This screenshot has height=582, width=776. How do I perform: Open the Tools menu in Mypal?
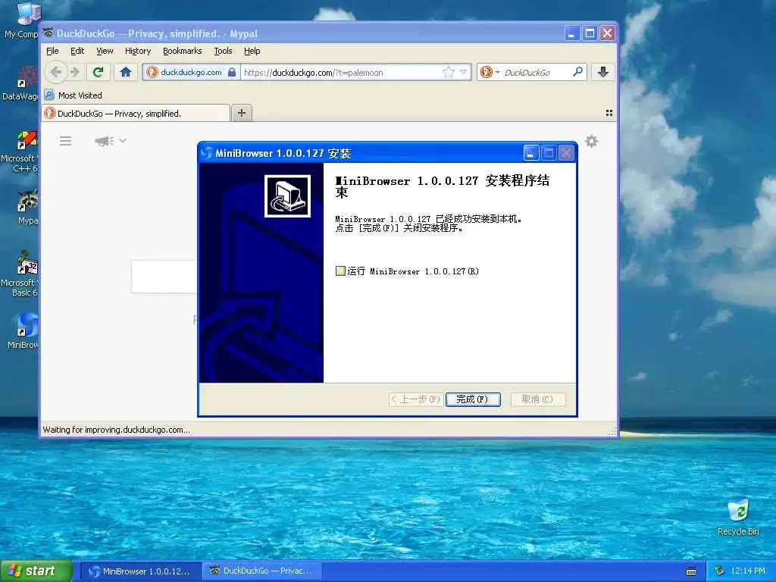click(x=223, y=51)
